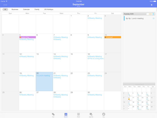Tap the meeting icon on October 26 mini calendar
The height and width of the screenshot is (118, 157).
(x=138, y=108)
